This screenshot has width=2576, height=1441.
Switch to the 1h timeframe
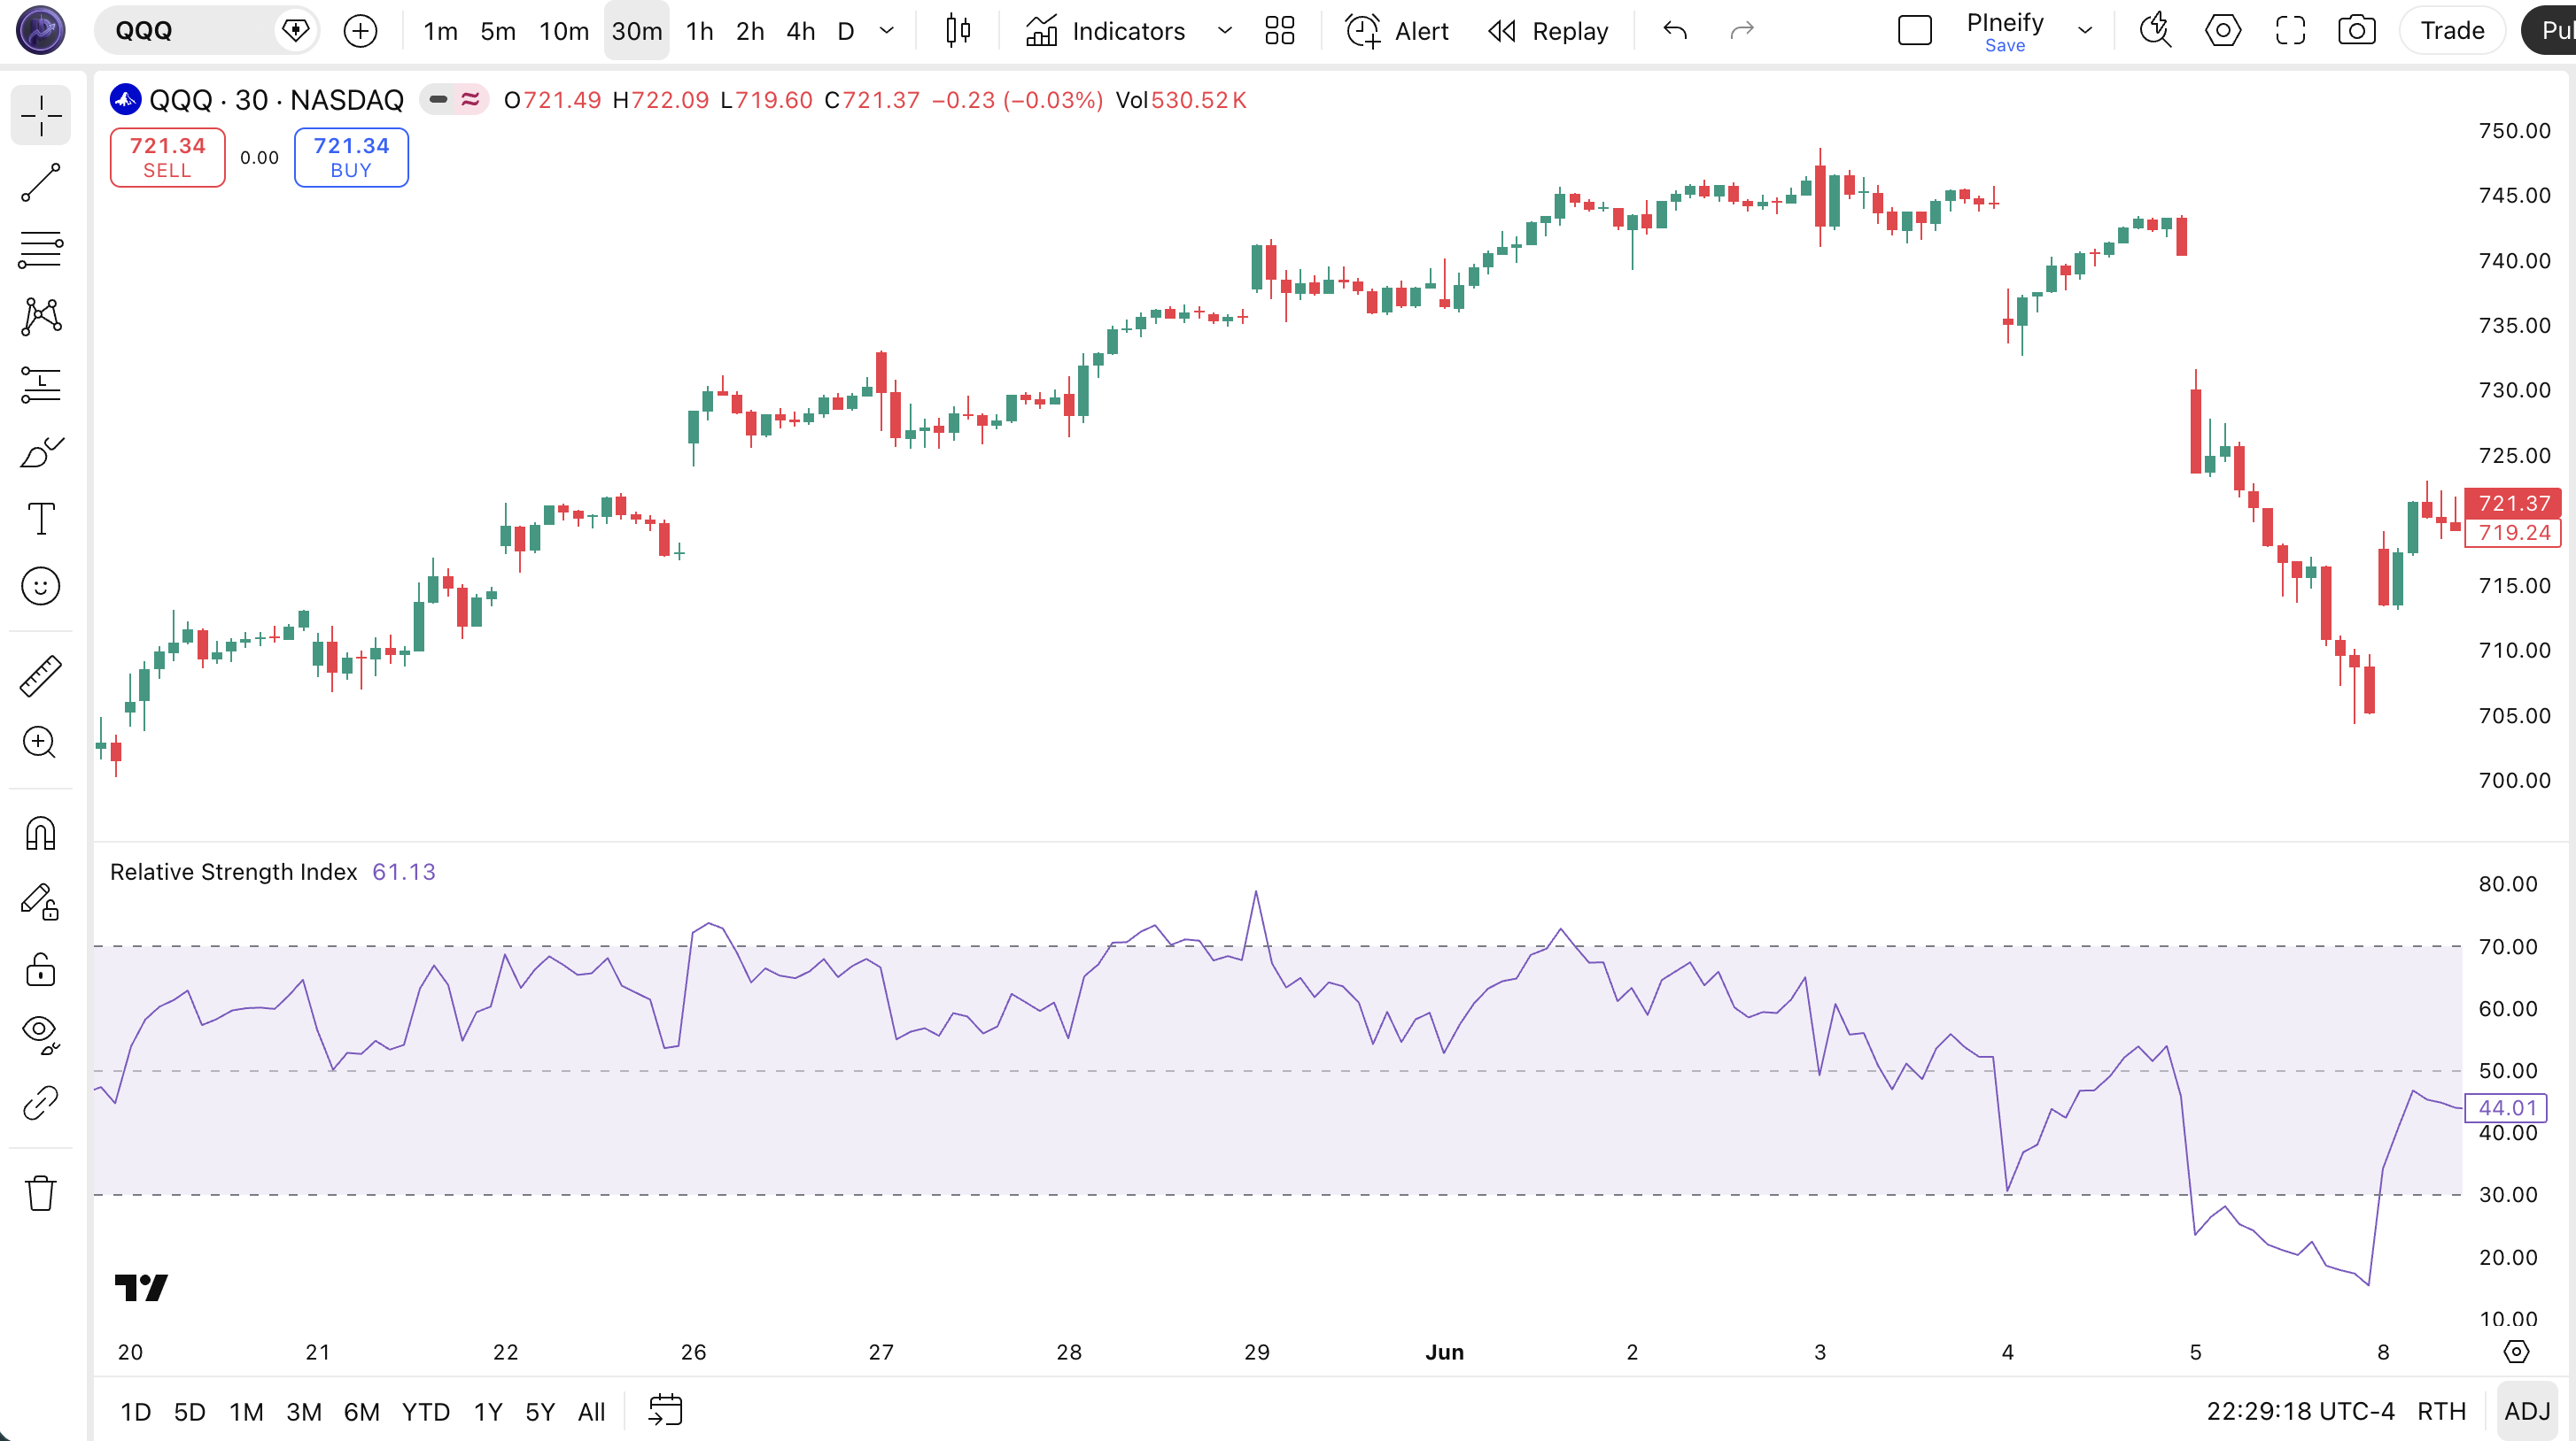click(x=699, y=31)
